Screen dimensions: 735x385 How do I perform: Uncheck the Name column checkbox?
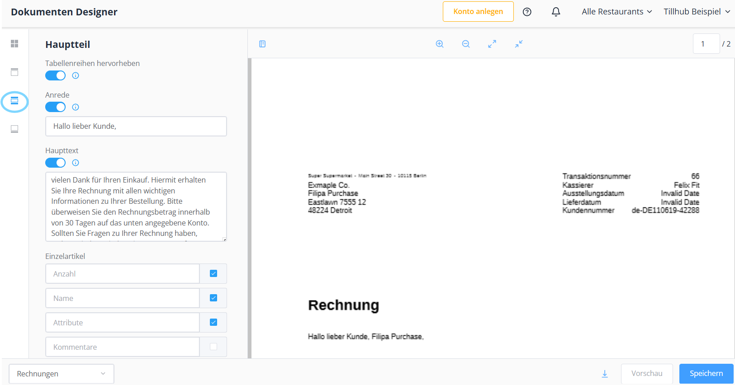(213, 298)
